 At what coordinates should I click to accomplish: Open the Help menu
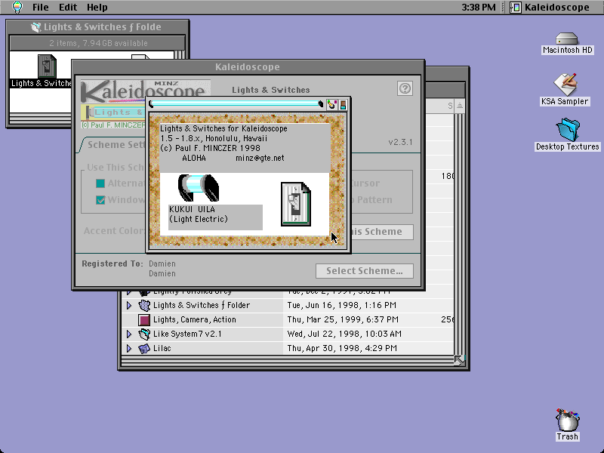[x=97, y=8]
